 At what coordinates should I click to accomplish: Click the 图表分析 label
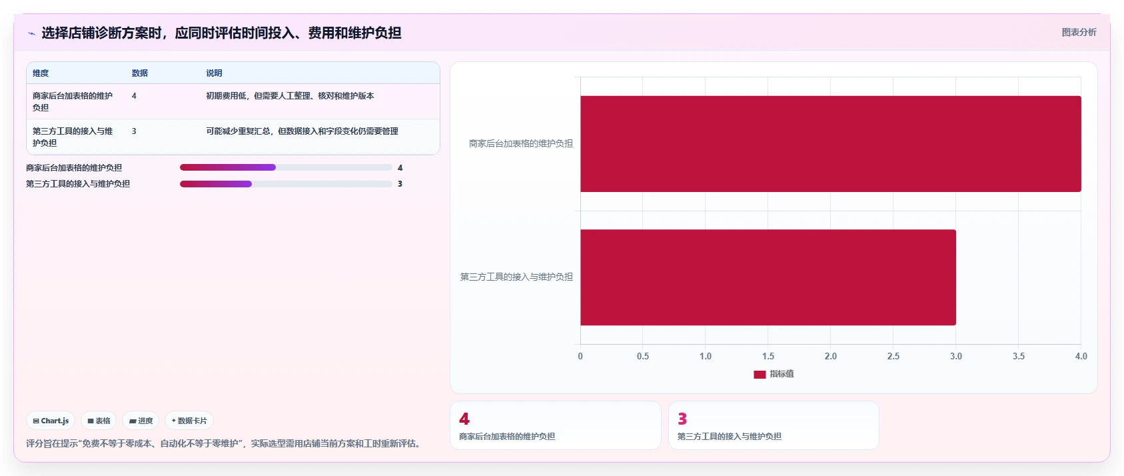[1079, 32]
